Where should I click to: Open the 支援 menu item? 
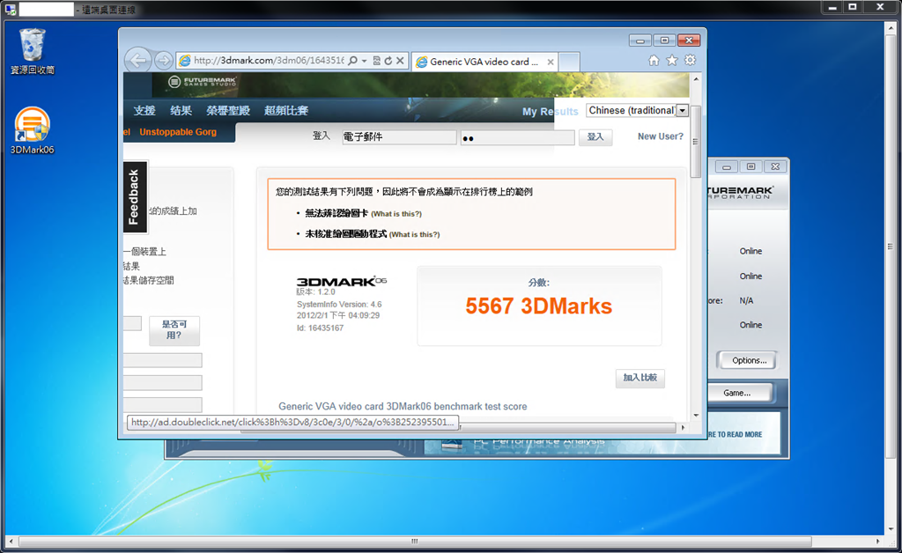[x=144, y=110]
